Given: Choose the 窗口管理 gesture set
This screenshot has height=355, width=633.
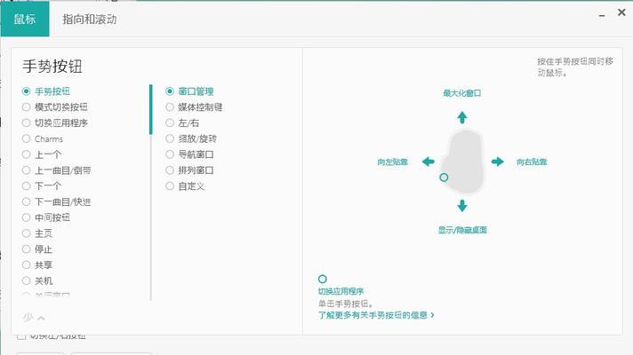Looking at the screenshot, I should pos(170,91).
